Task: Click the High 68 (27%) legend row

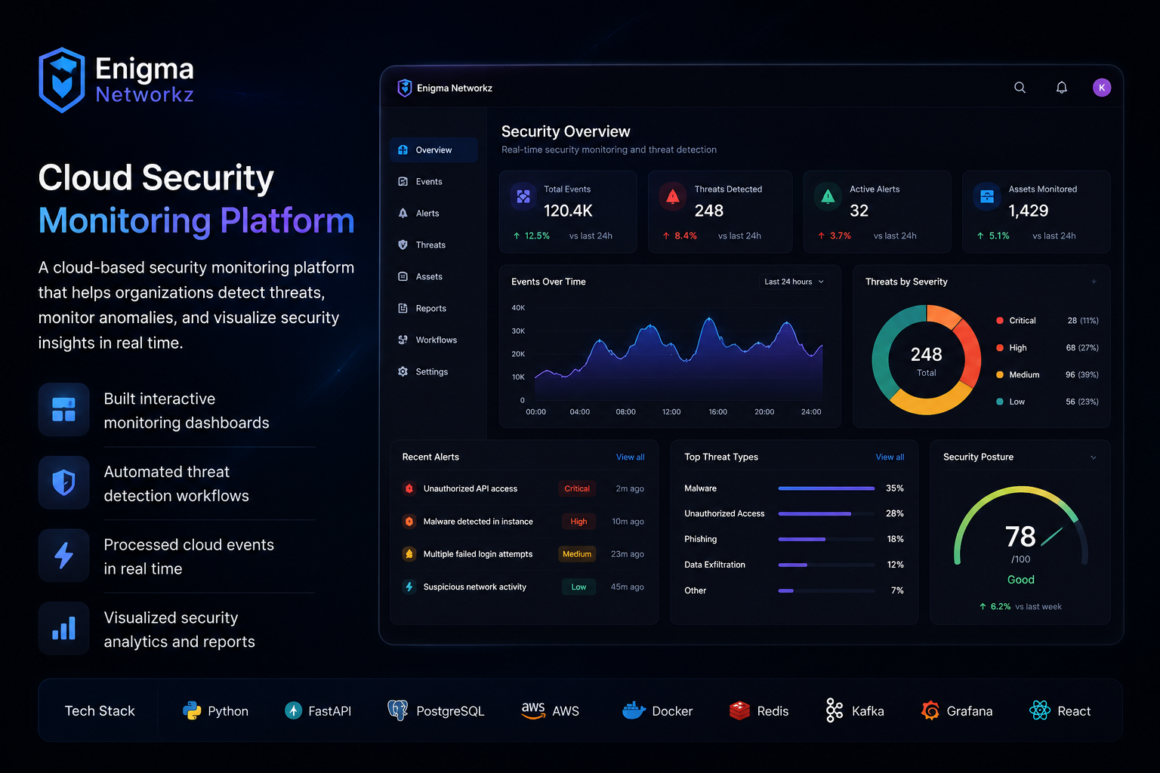Action: click(1047, 347)
